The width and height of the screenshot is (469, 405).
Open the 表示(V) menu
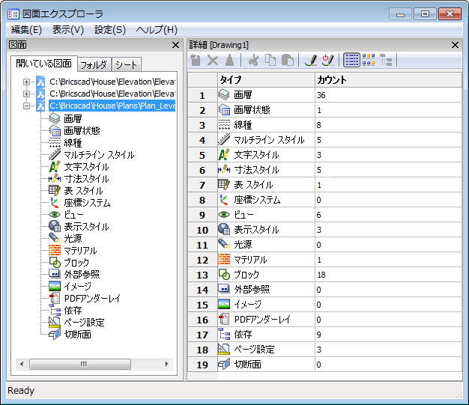point(68,30)
